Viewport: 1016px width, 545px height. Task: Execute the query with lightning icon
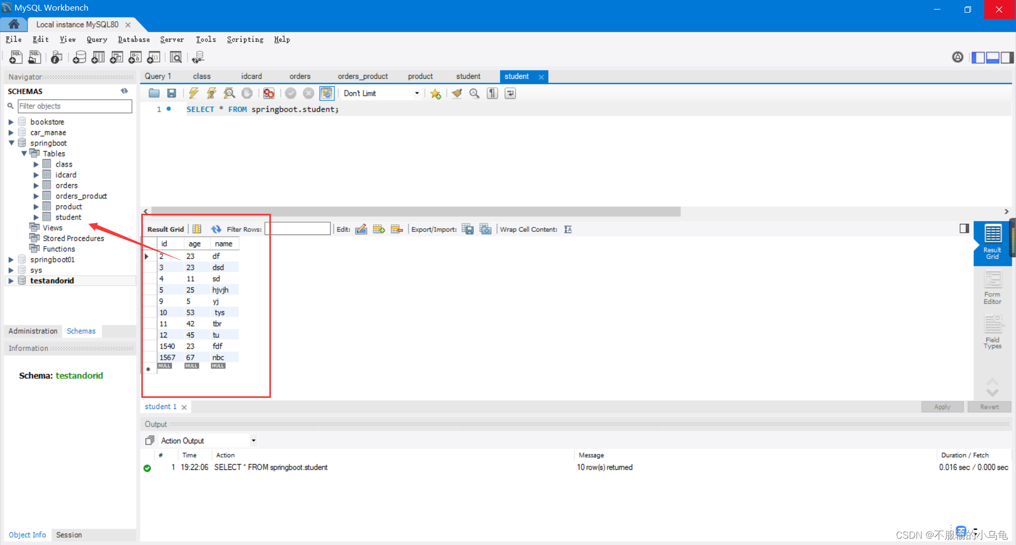194,93
